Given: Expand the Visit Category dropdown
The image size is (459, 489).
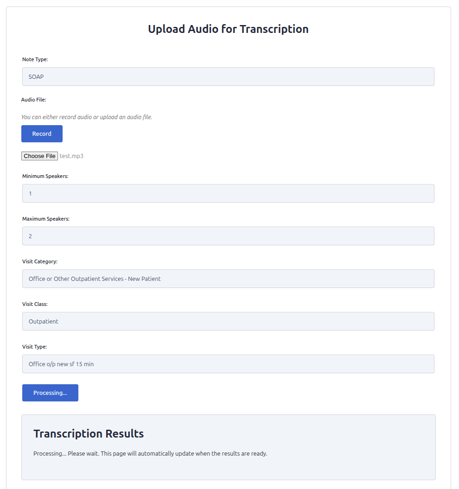Looking at the screenshot, I should pos(228,279).
